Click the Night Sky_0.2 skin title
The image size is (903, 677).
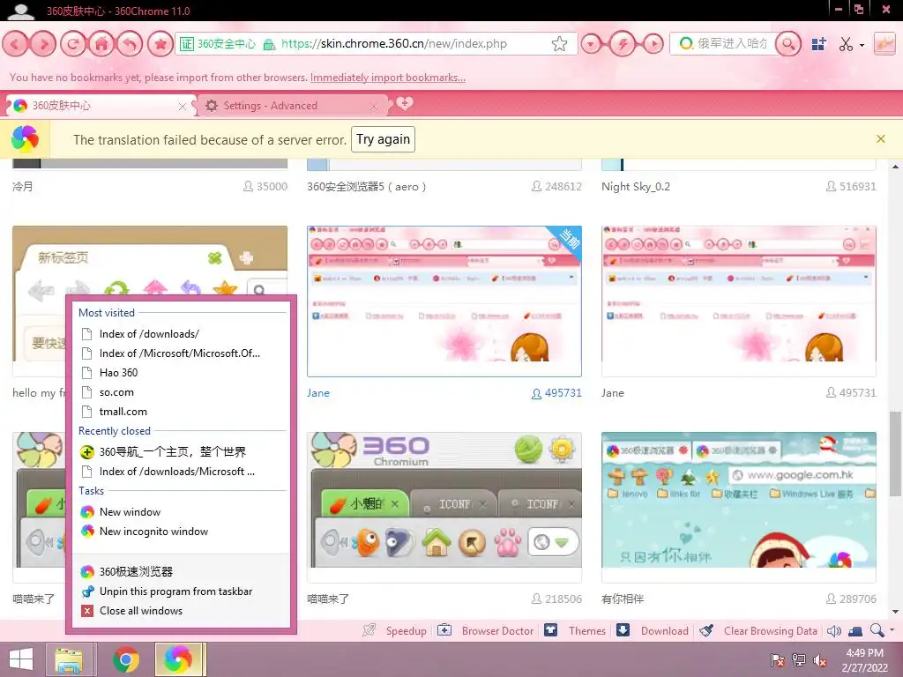coord(636,187)
